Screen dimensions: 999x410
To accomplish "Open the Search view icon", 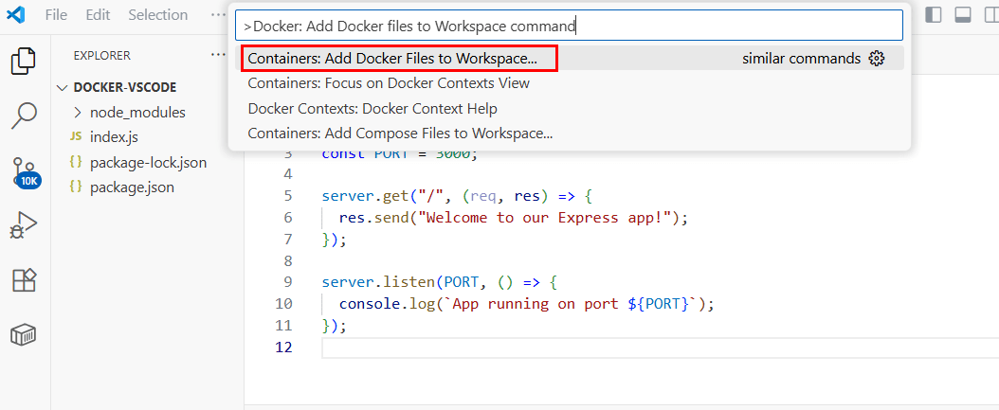I will pos(24,116).
